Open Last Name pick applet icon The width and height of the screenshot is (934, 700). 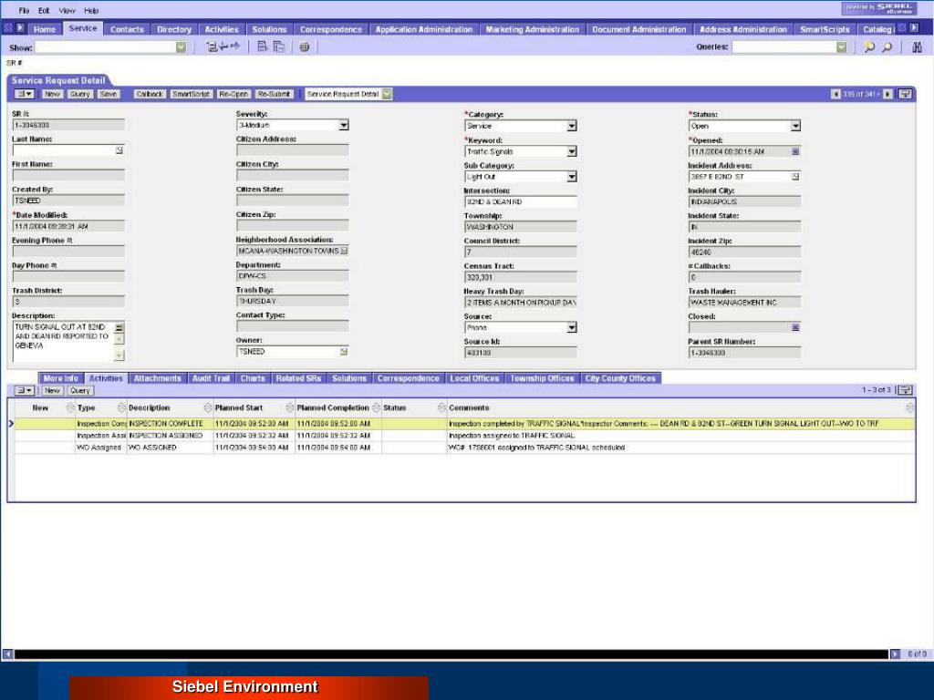[x=119, y=150]
